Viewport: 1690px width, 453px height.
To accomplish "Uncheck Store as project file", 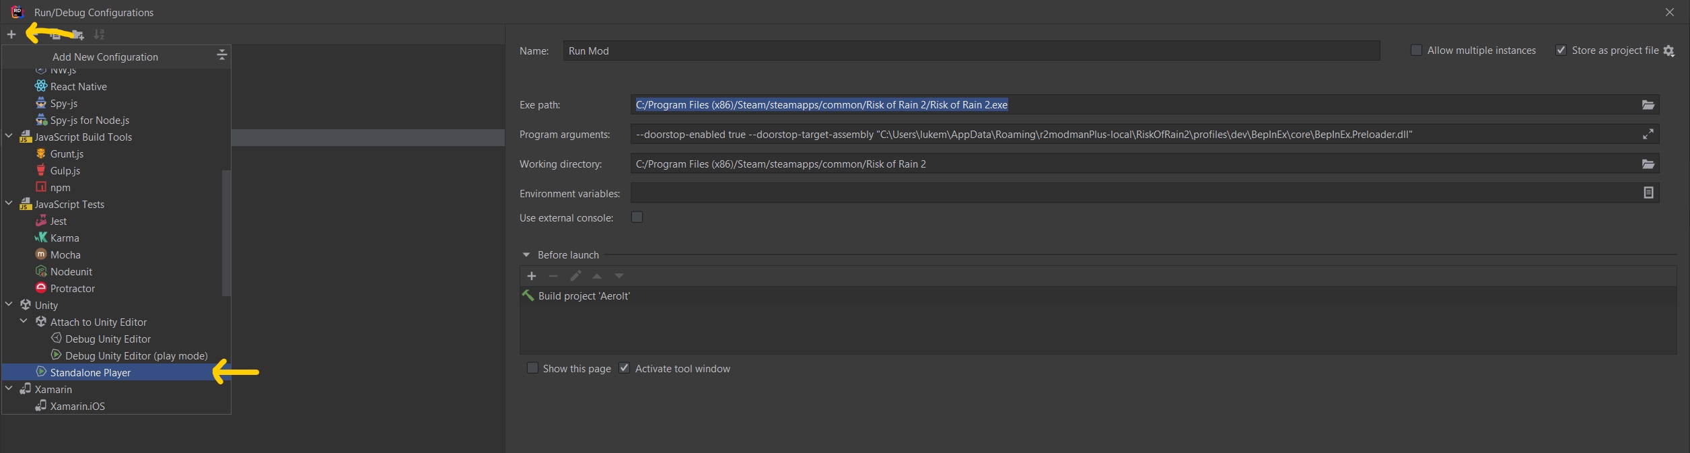I will (1561, 50).
